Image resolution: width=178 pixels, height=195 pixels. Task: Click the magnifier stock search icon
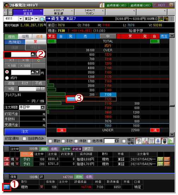tap(42, 19)
